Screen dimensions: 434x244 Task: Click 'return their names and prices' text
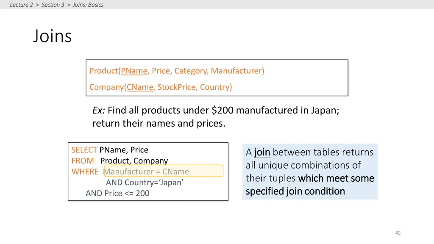click(x=159, y=124)
